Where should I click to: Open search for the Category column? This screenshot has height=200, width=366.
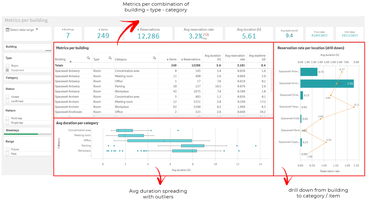[x=154, y=58]
